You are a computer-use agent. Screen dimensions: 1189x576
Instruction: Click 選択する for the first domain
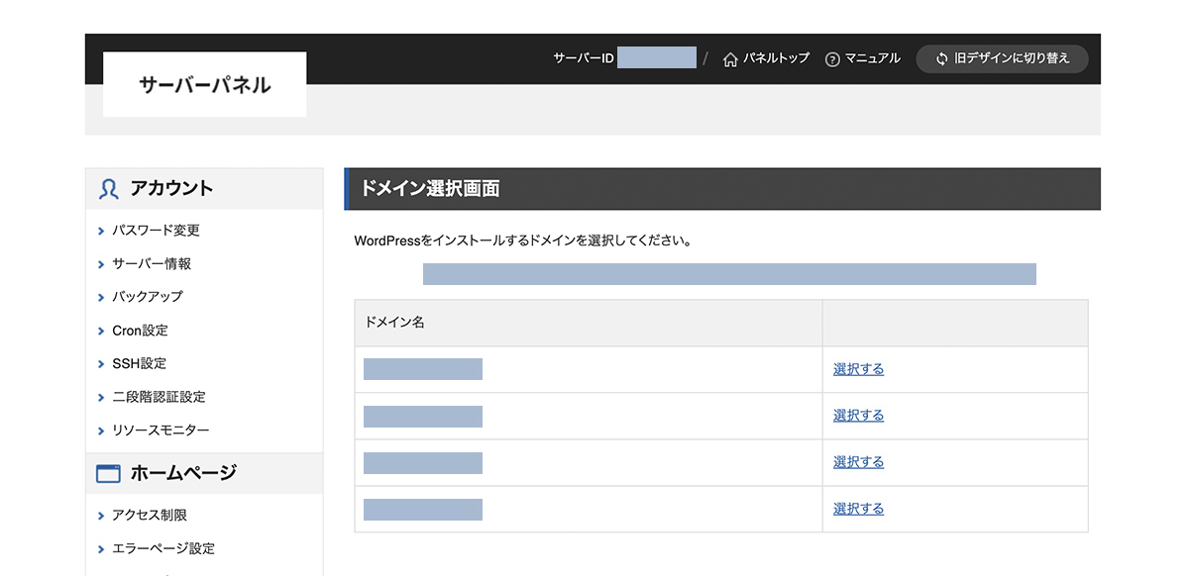pos(858,369)
